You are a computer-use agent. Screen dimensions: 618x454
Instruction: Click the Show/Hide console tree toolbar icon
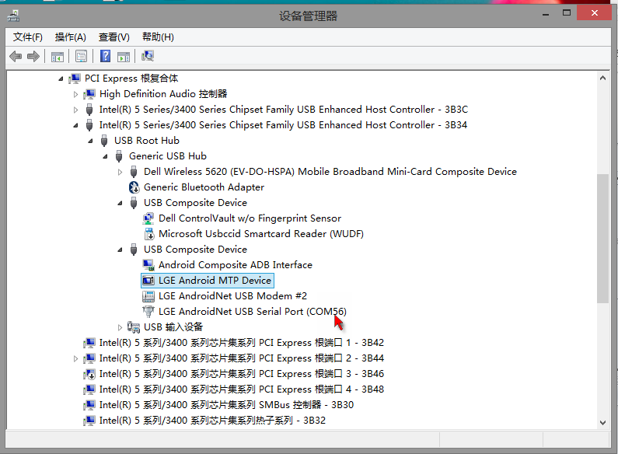[x=57, y=56]
